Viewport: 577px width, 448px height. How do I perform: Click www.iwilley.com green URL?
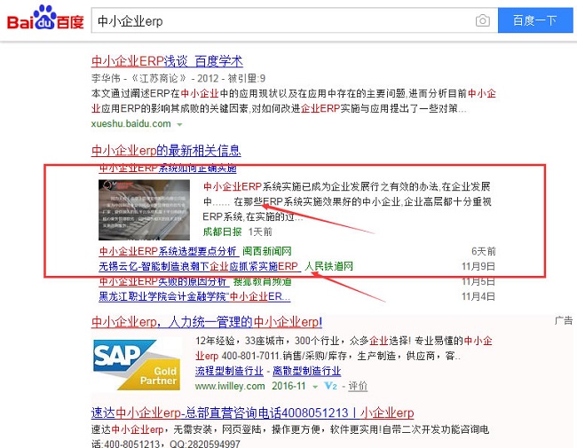point(230,386)
